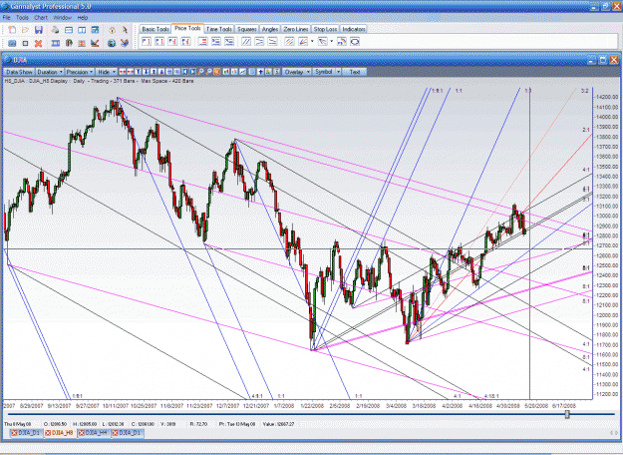Open the Hide dropdown

pos(106,72)
